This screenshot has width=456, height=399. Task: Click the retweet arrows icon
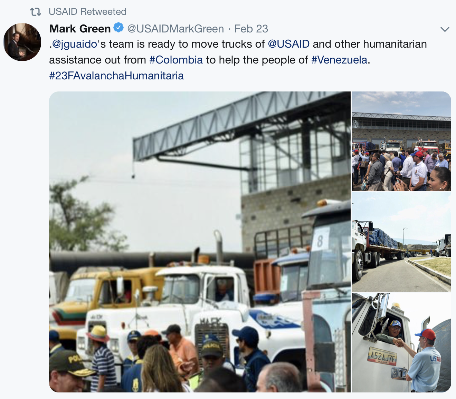36,12
